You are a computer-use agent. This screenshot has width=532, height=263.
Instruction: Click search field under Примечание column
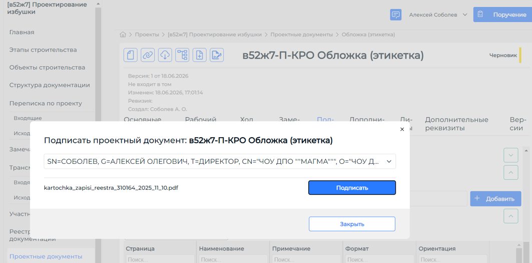(307, 260)
